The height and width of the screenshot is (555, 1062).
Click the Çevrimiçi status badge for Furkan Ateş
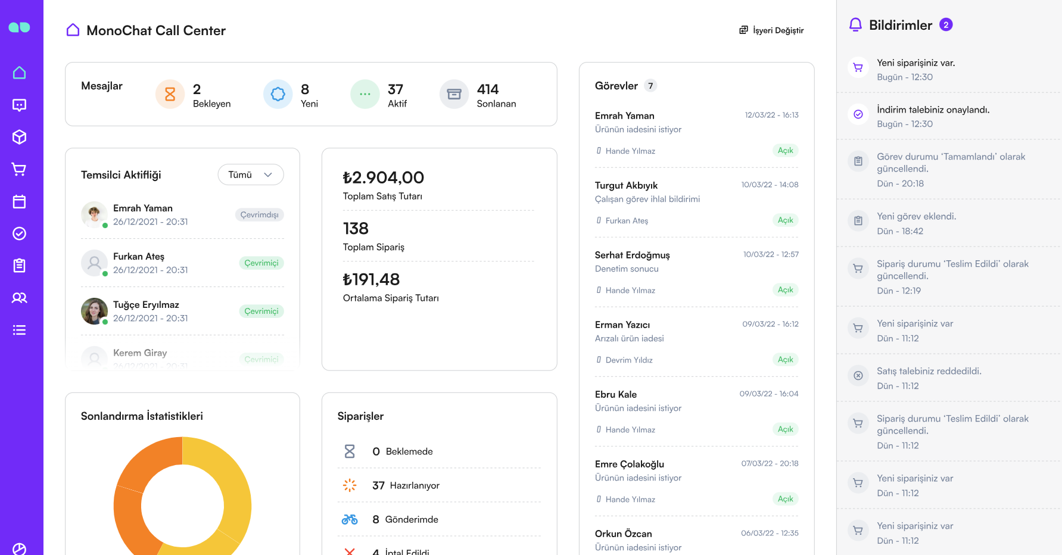click(261, 263)
